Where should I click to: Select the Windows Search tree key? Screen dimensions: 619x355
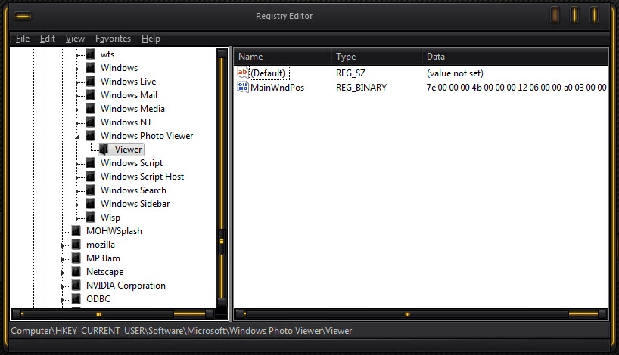coord(133,190)
